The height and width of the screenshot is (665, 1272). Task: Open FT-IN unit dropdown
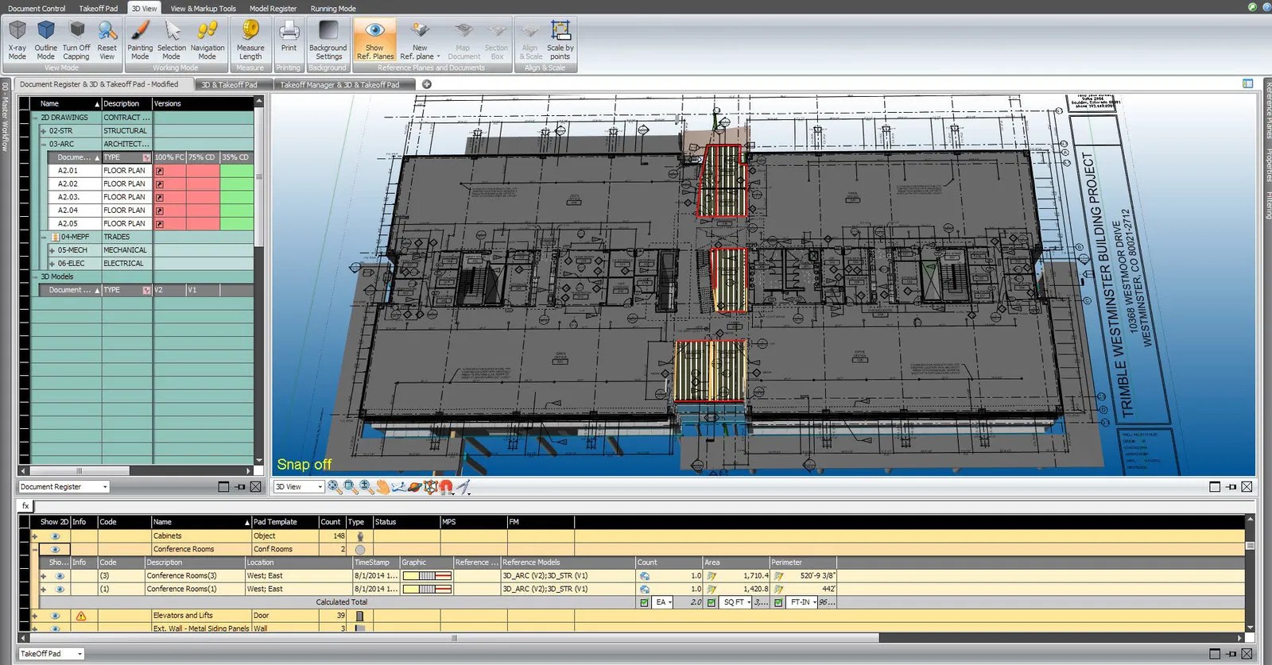tap(816, 602)
